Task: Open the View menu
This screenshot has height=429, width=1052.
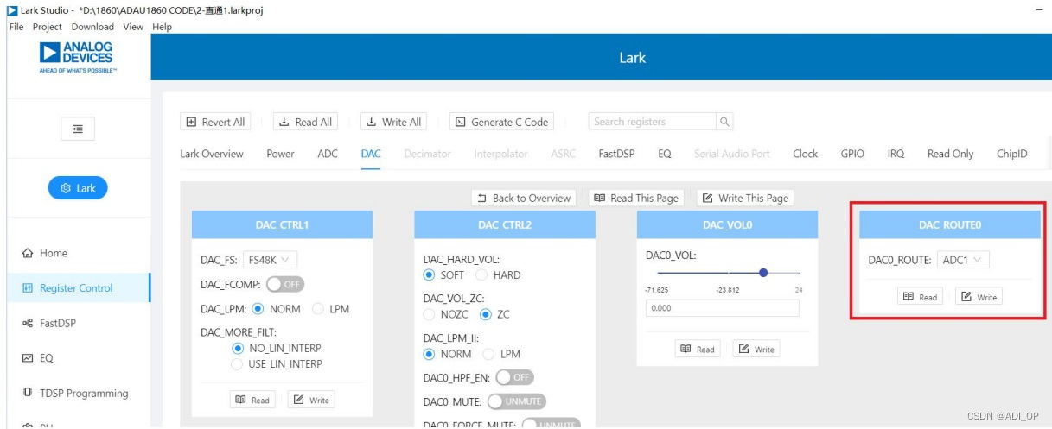Action: tap(133, 27)
